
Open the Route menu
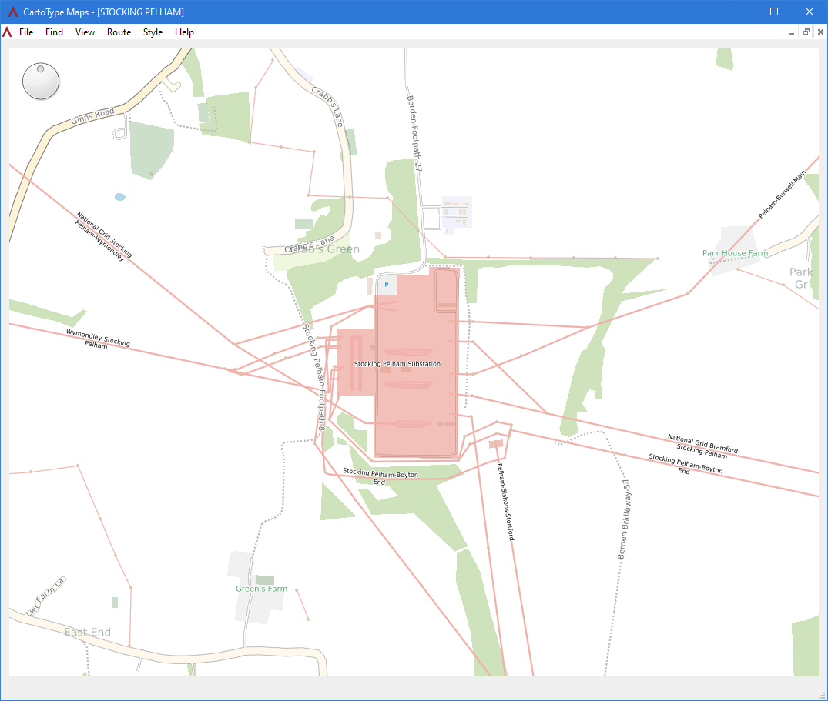pyautogui.click(x=119, y=32)
